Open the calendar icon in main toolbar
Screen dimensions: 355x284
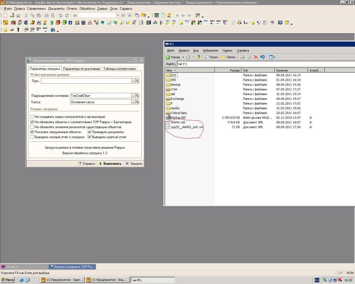[x=163, y=15]
